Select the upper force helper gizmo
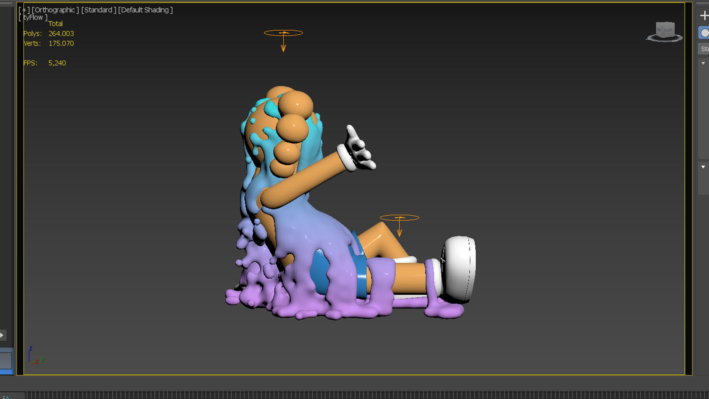The height and width of the screenshot is (399, 709). click(283, 40)
